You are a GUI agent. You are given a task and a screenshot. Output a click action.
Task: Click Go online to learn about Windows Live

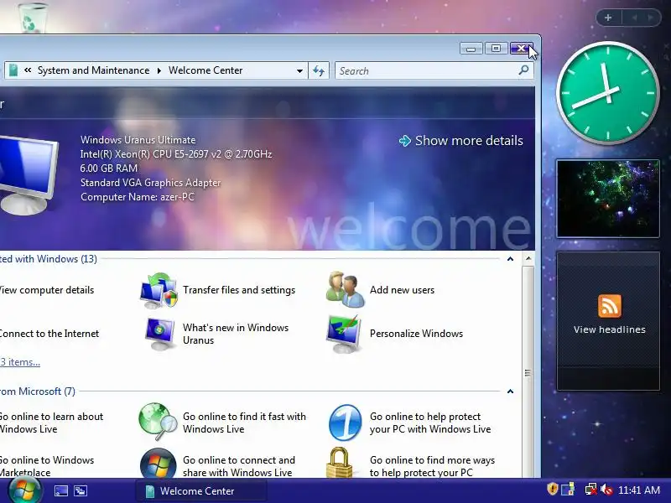(51, 423)
